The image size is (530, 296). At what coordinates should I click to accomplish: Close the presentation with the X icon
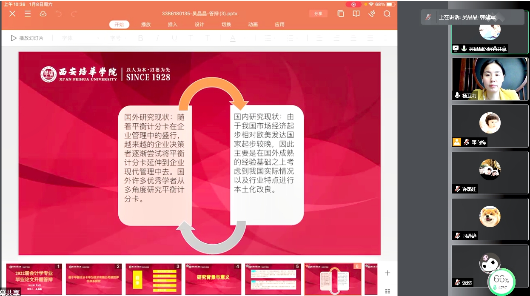(12, 14)
